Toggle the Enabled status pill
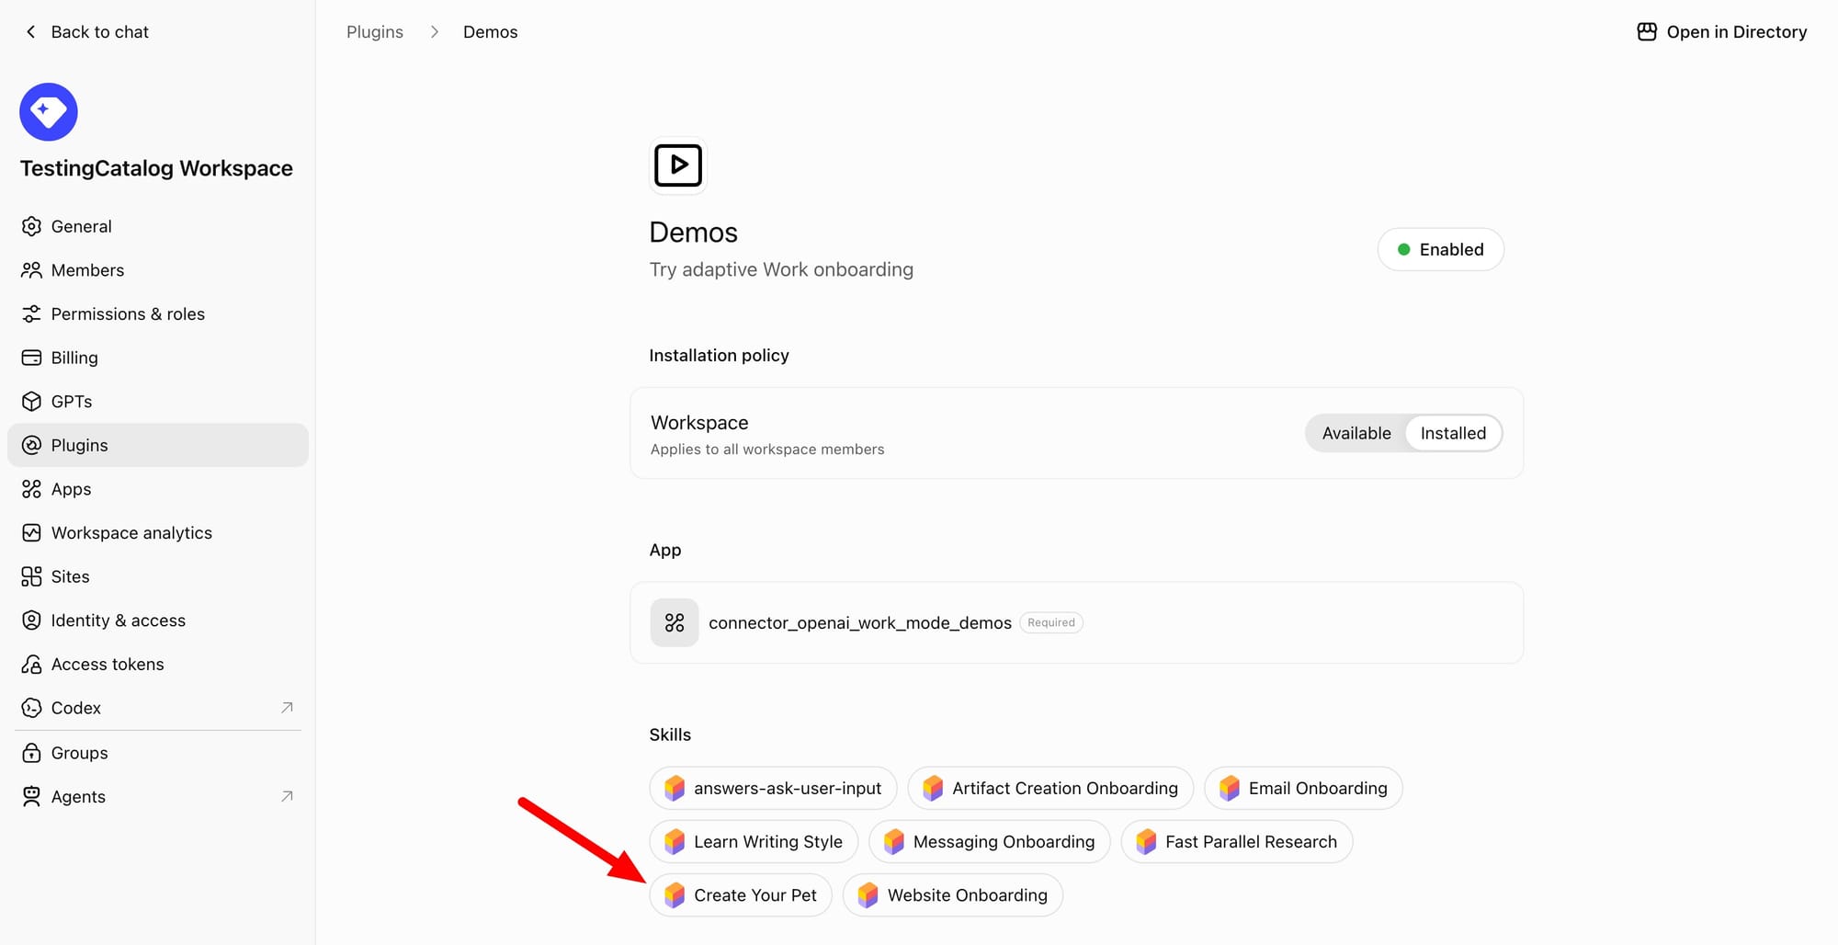1838x945 pixels. click(1440, 250)
